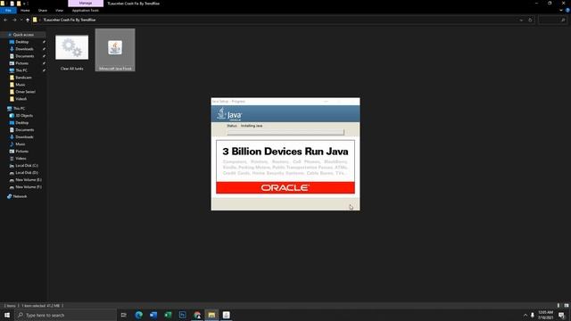This screenshot has height=321, width=571.
Task: Open Documents under This PC
Action: click(x=24, y=130)
